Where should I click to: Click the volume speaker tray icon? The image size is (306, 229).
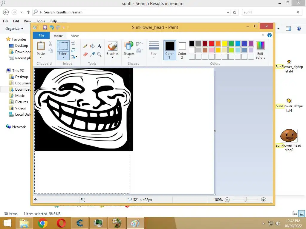click(278, 223)
